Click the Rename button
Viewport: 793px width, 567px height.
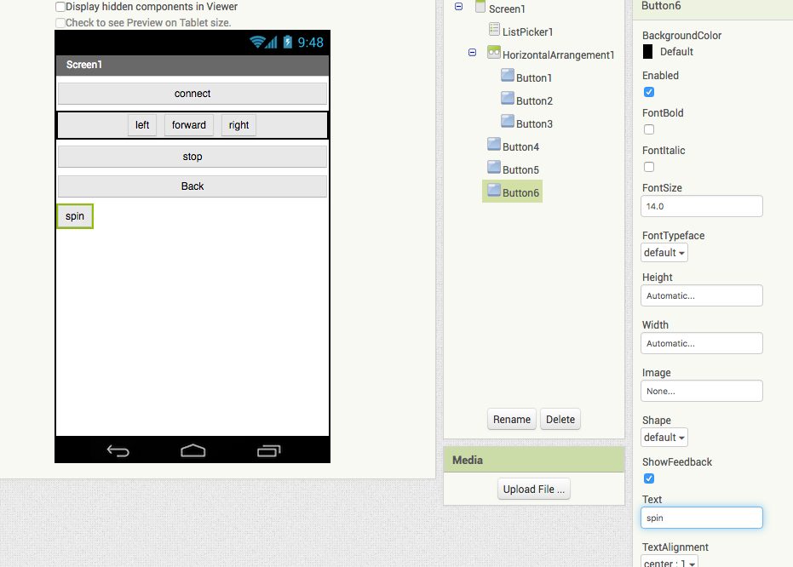[x=512, y=420]
